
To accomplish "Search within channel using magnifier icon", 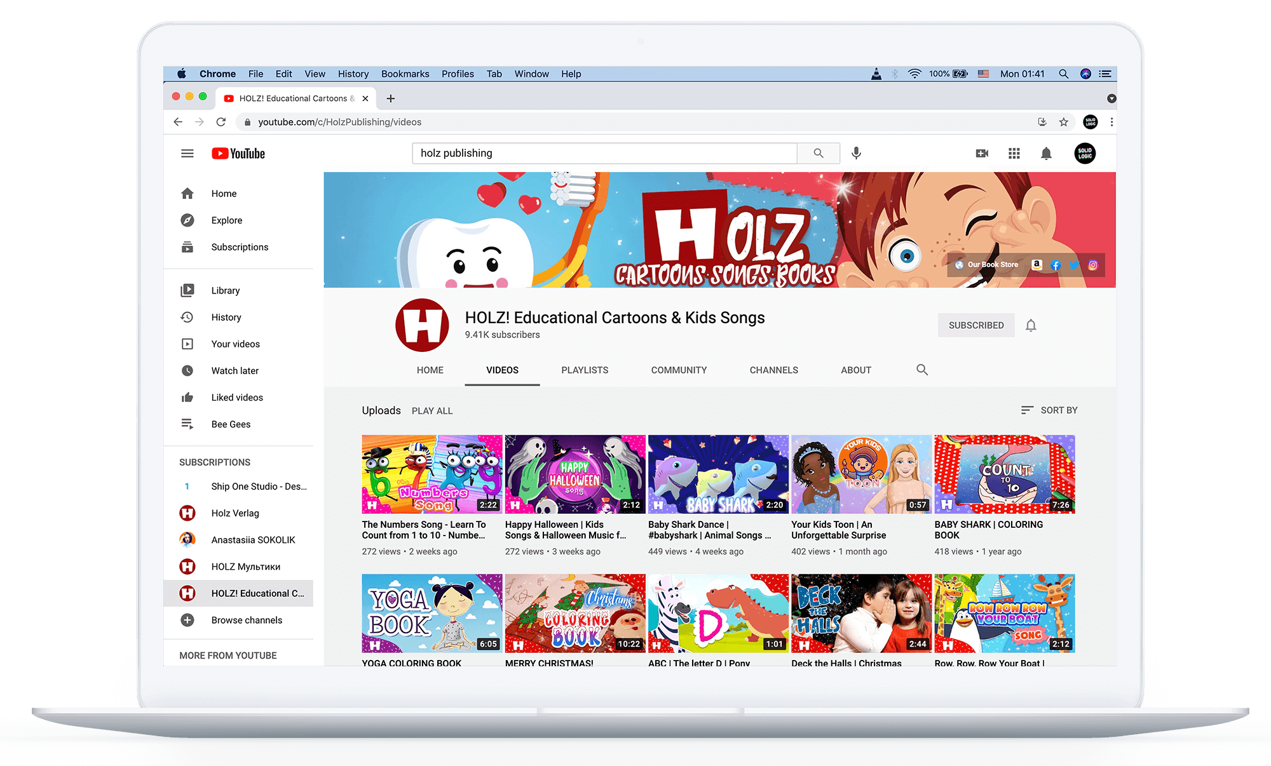I will [x=922, y=370].
